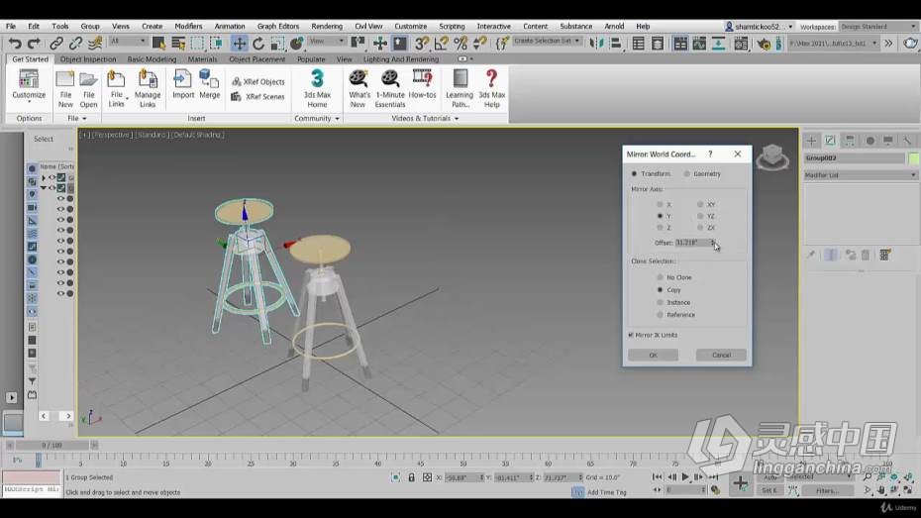Viewport: 921px width, 518px height.
Task: Click the time slider 0 / 100
Action: (x=51, y=445)
